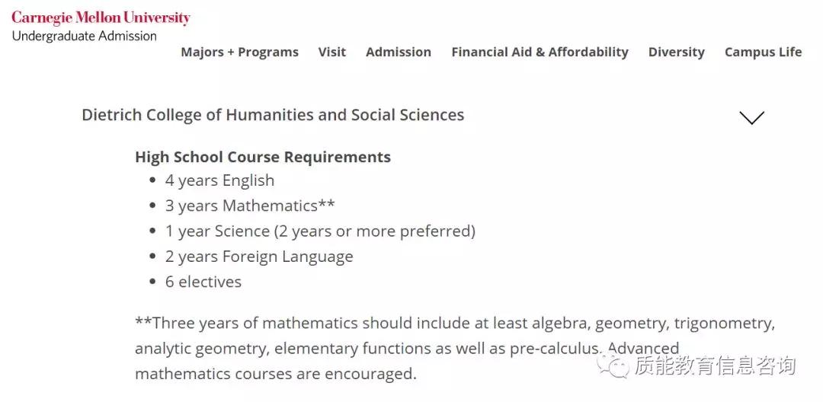This screenshot has width=823, height=402.
Task: Click the 质能教育信息咨询 watermark text
Action: (x=715, y=366)
